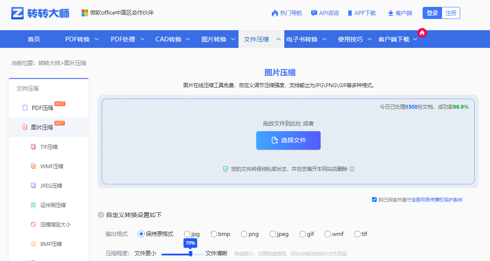Click the phone icon beside APP下载
490x261 pixels.
tap(350, 13)
